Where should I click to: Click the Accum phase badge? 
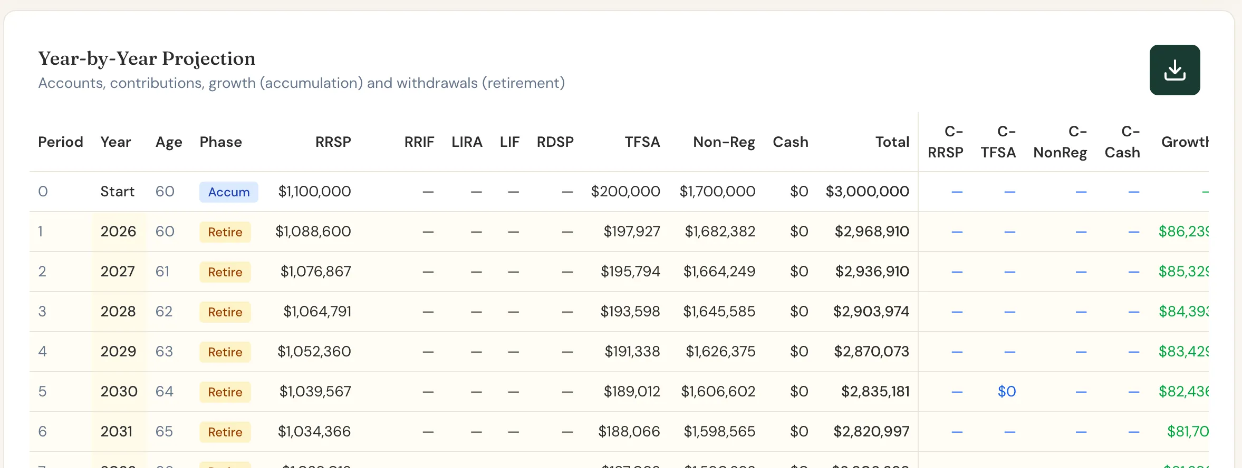(x=229, y=192)
